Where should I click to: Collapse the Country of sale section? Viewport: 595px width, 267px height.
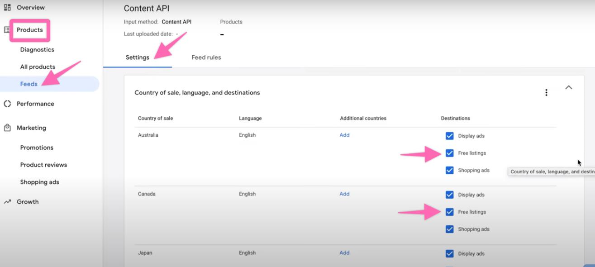click(x=569, y=88)
